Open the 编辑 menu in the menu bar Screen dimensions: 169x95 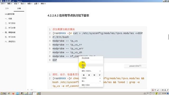point(10,3)
